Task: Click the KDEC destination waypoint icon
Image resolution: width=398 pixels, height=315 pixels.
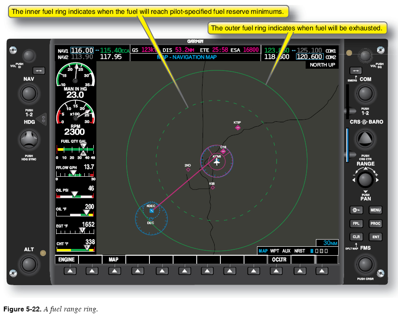Action: tap(152, 210)
